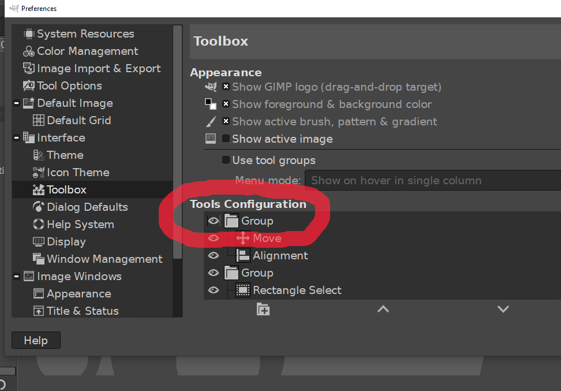Screen dimensions: 561x391
Task: Open Dialog Defaults page
Action: click(80, 207)
